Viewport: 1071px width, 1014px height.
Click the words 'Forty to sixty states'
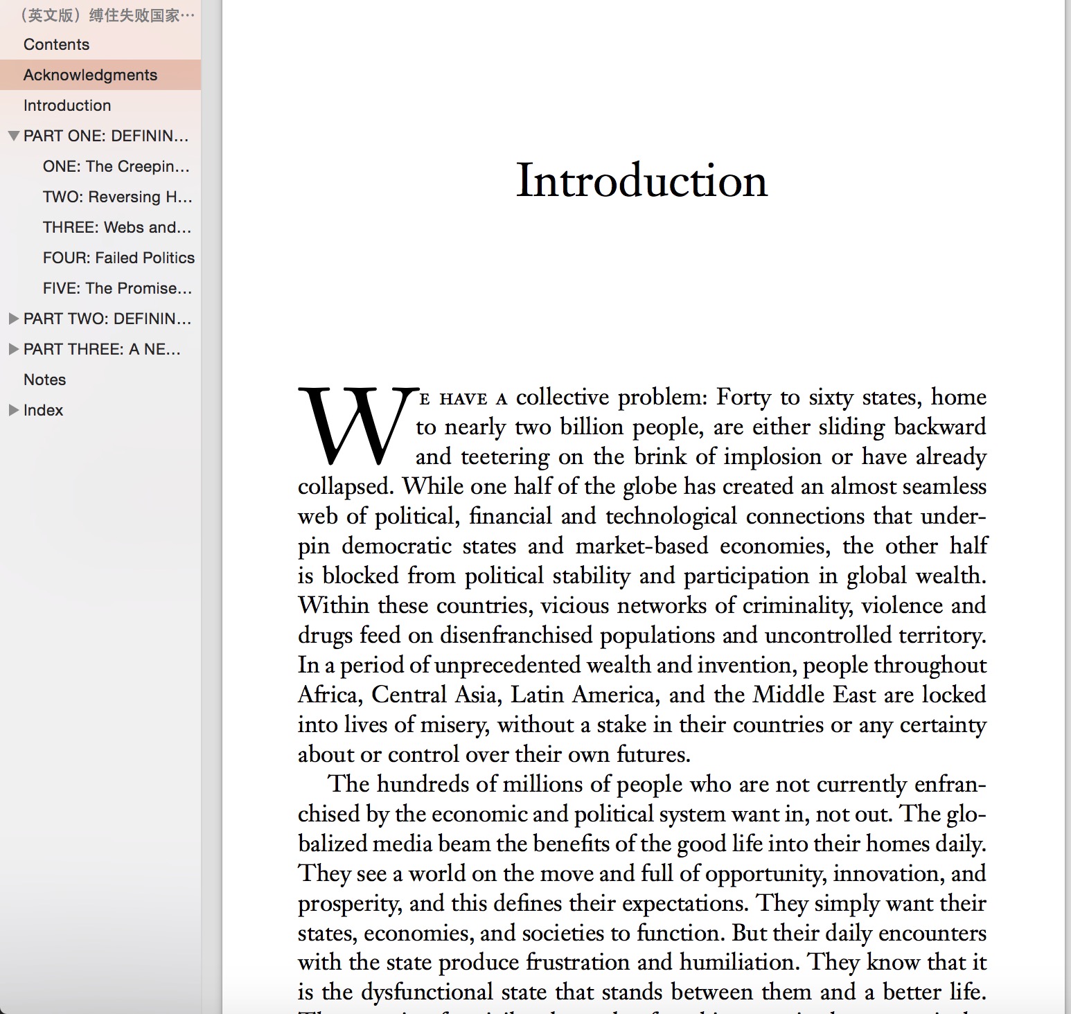(815, 398)
